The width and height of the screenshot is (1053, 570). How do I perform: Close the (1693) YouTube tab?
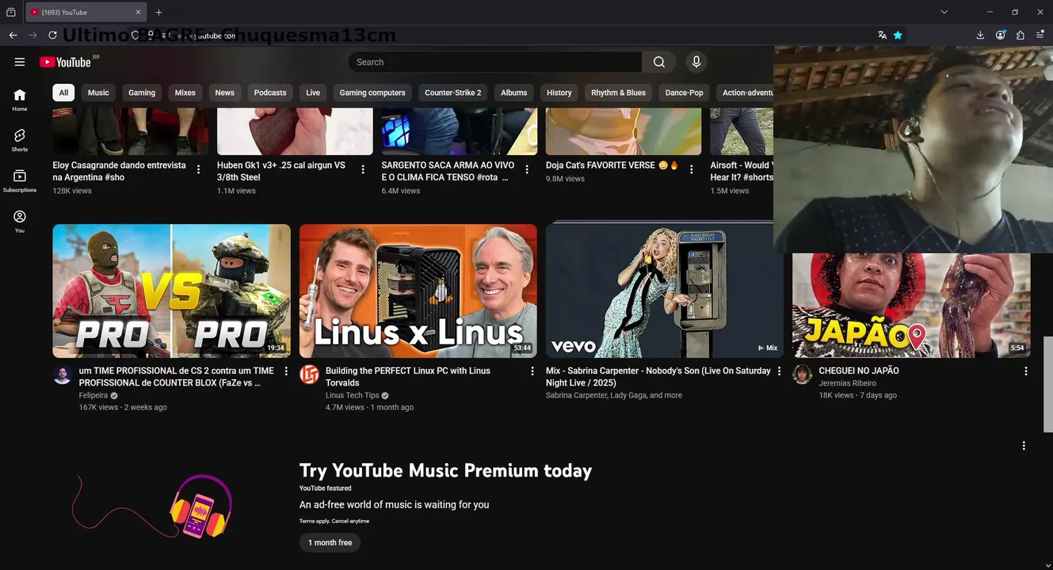138,12
